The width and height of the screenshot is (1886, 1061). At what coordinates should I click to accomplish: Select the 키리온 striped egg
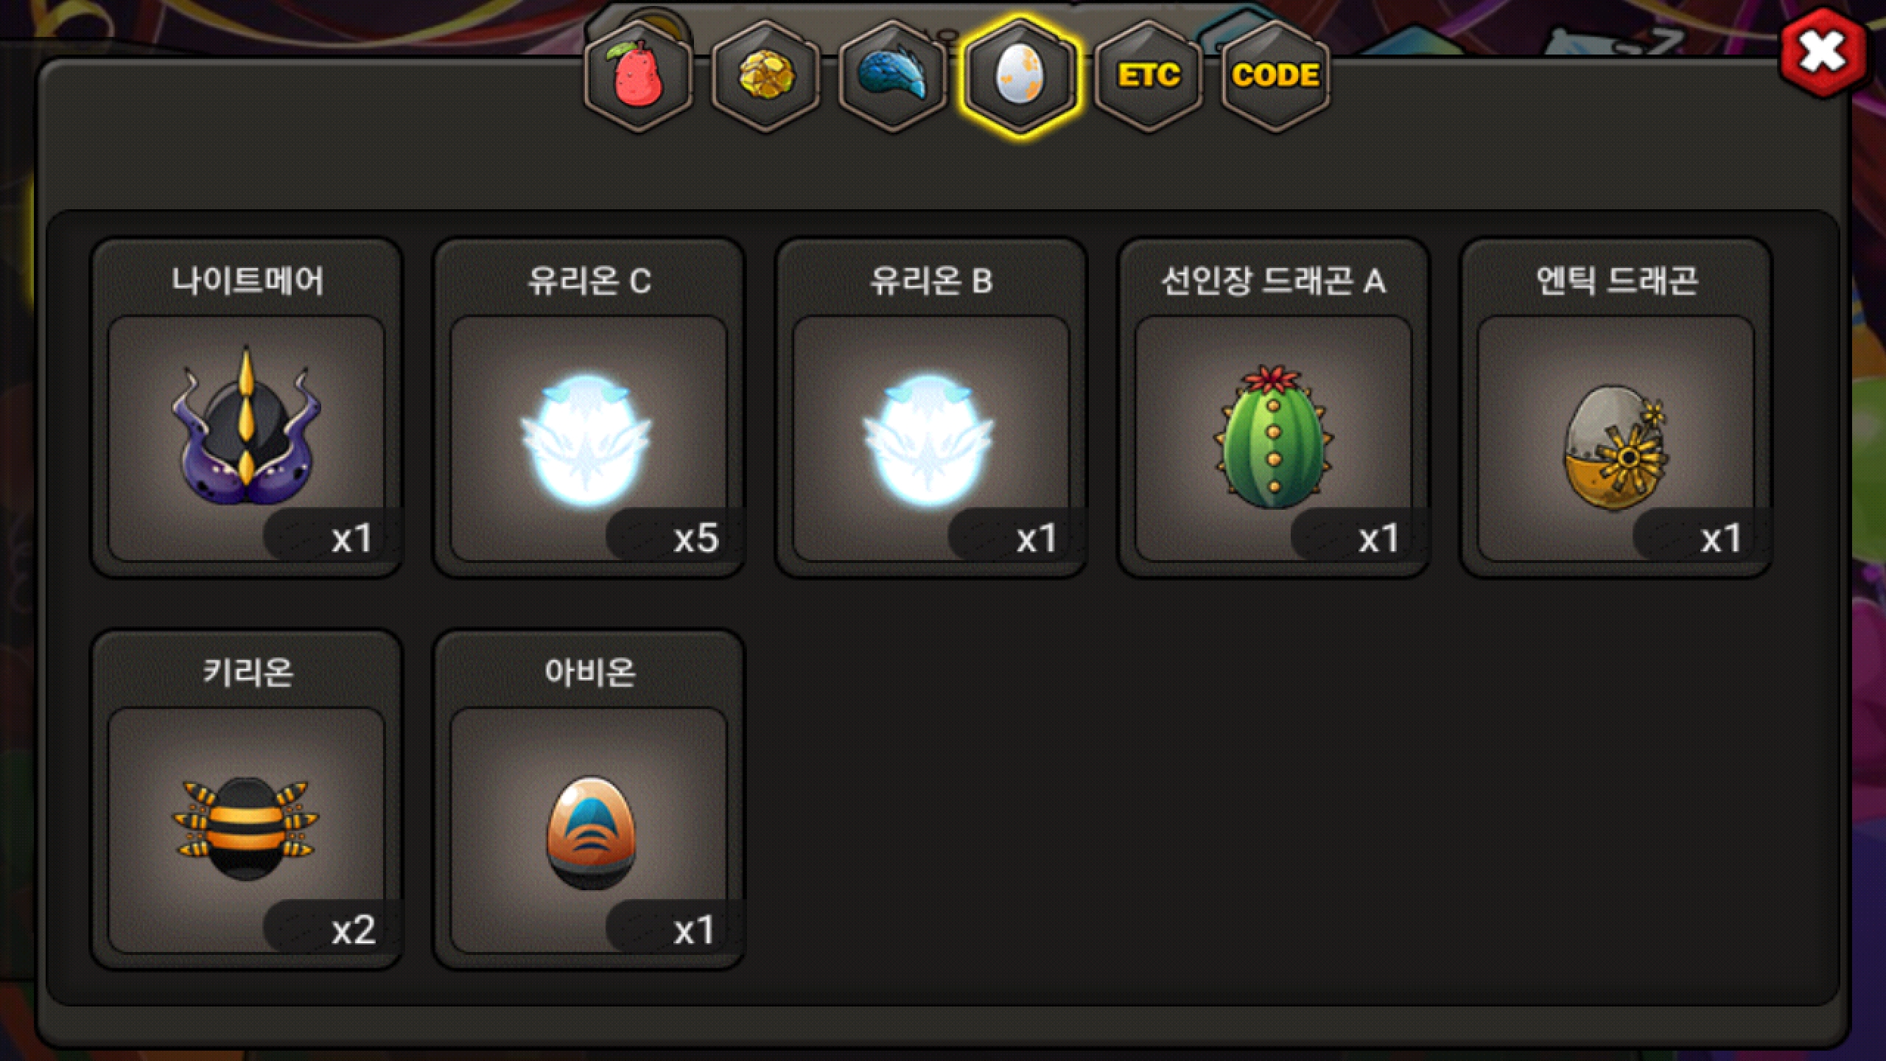point(247,830)
